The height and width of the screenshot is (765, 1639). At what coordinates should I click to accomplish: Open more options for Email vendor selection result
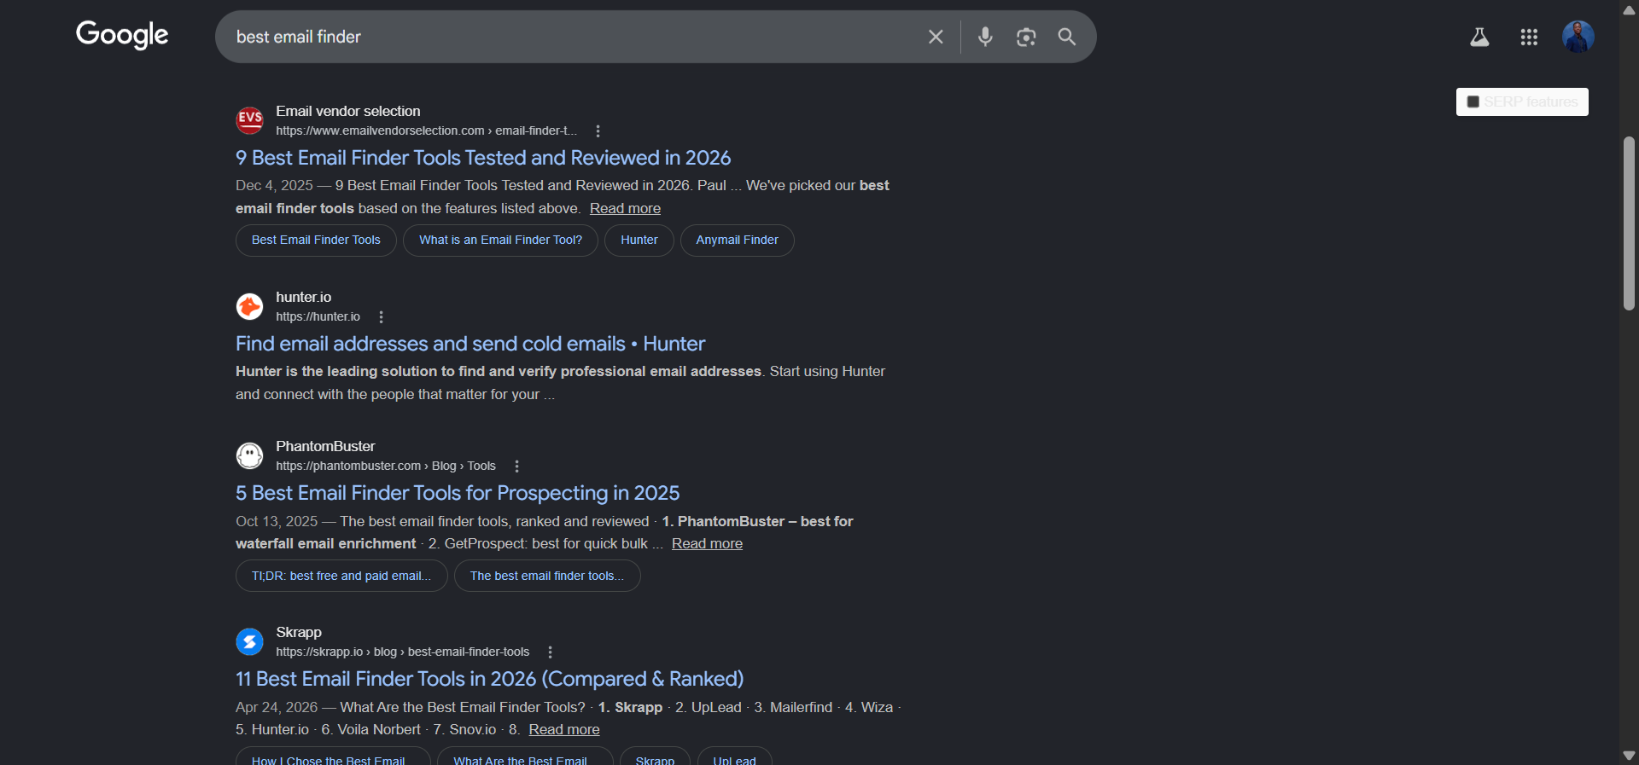pos(598,131)
